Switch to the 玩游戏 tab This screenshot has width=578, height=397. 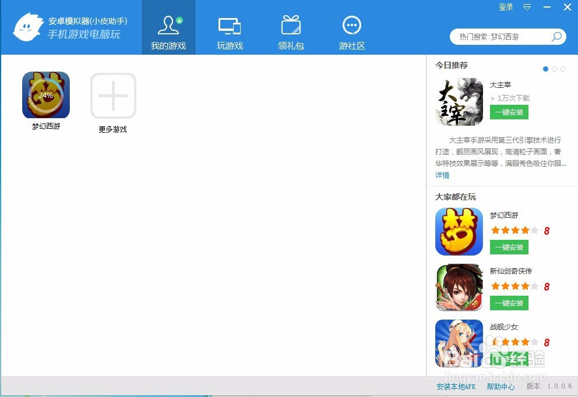pos(230,33)
